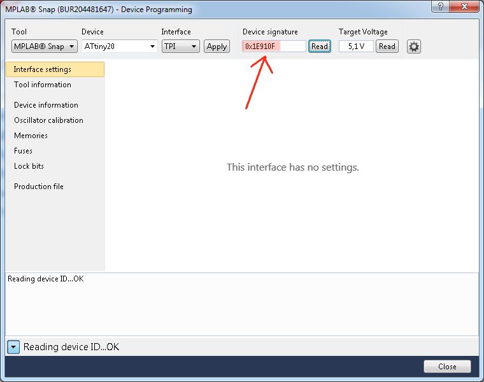This screenshot has height=382, width=484.
Task: Open the Fuses page
Action: (23, 151)
